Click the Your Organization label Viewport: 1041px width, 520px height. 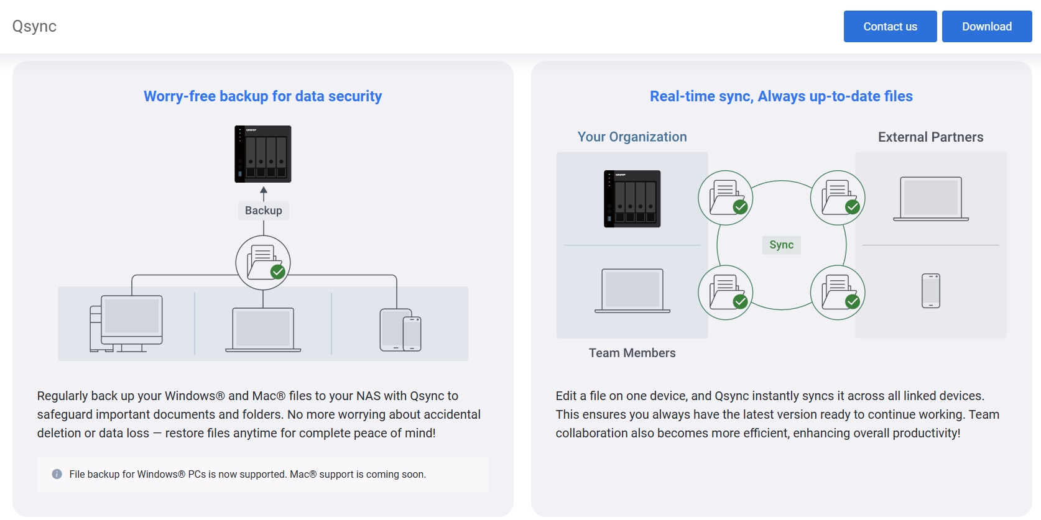point(632,137)
